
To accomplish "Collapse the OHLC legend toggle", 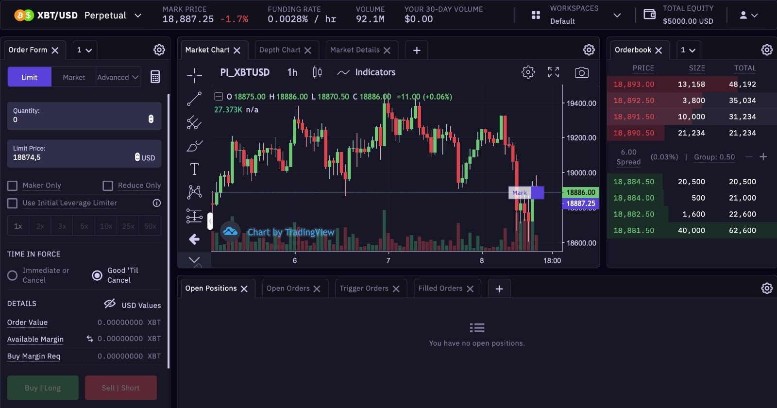I will 219,97.
